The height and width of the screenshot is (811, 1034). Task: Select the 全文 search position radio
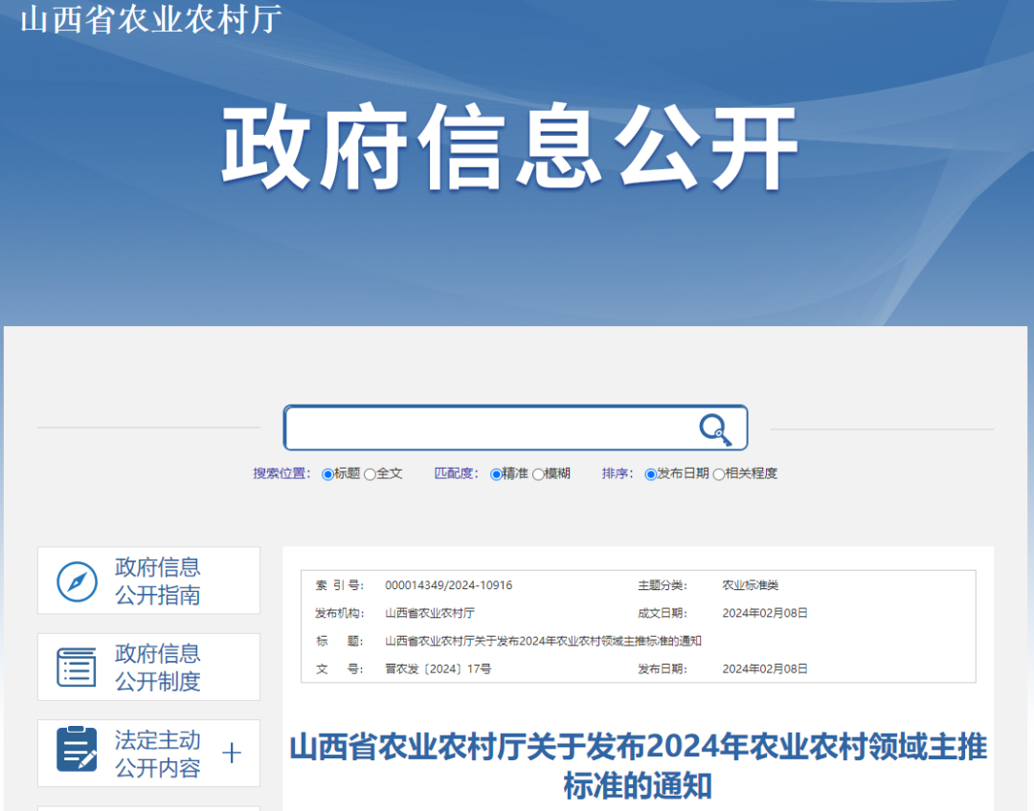370,474
